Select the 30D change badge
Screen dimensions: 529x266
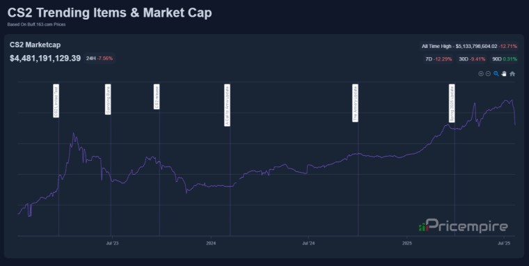coord(472,59)
